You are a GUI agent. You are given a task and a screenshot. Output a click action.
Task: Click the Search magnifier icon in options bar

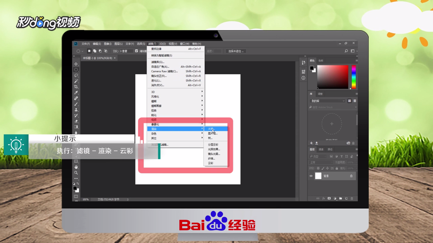(x=346, y=51)
